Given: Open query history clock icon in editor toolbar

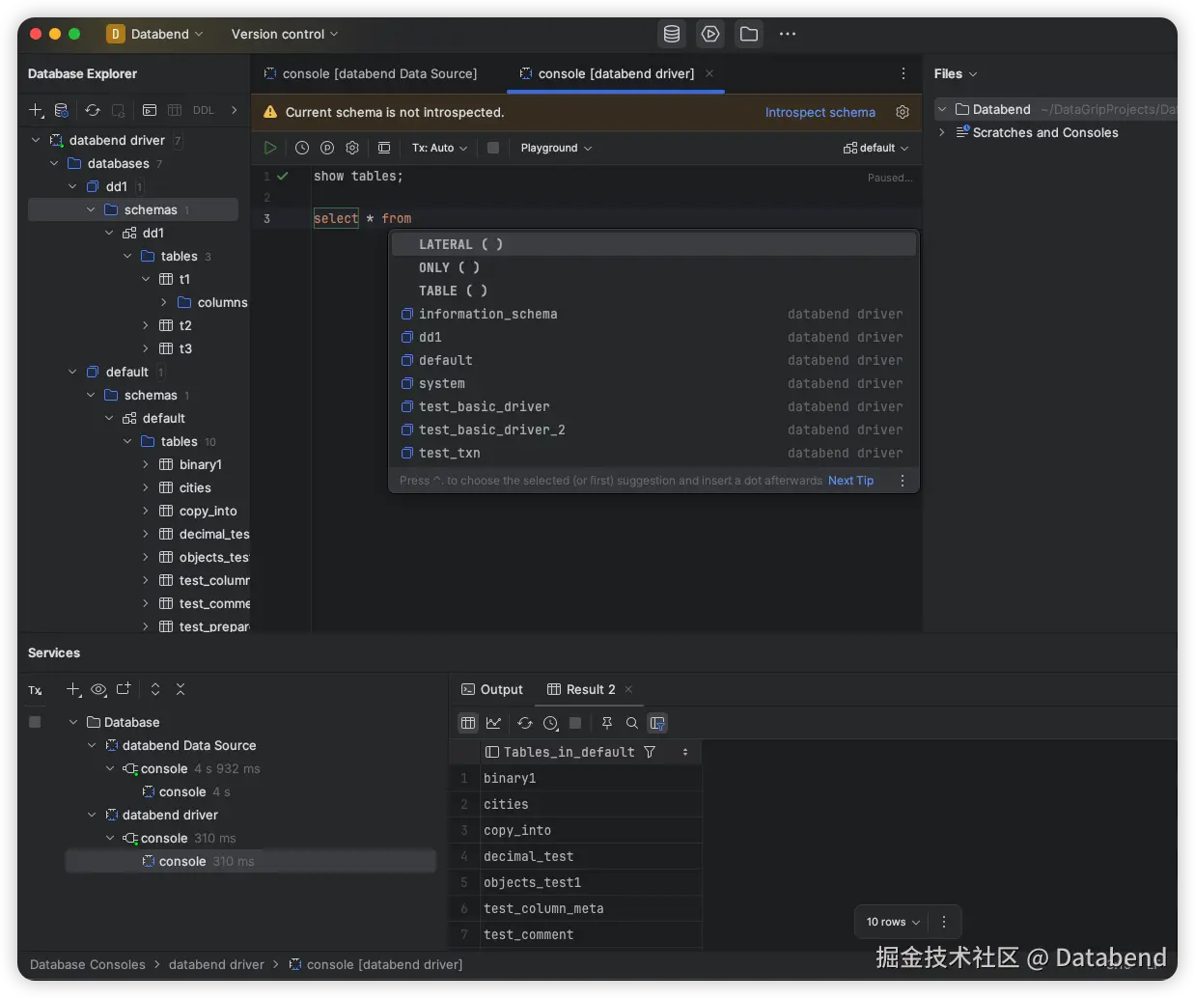Looking at the screenshot, I should (x=302, y=148).
